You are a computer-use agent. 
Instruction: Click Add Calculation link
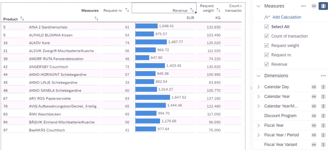click(x=286, y=17)
